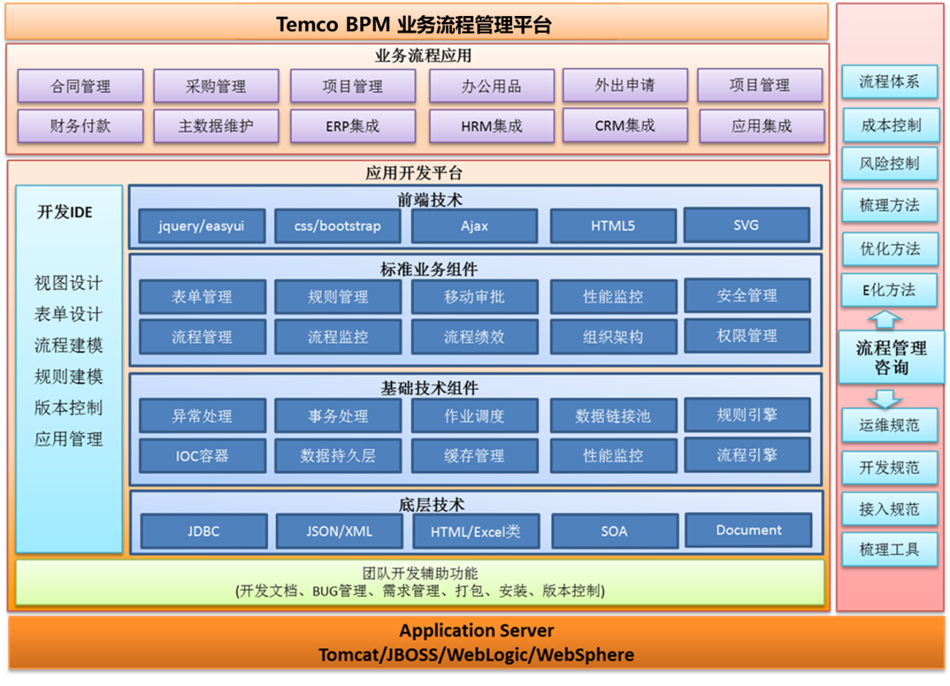Open the 数据持久层 box
950x686 pixels.
pyautogui.click(x=337, y=456)
